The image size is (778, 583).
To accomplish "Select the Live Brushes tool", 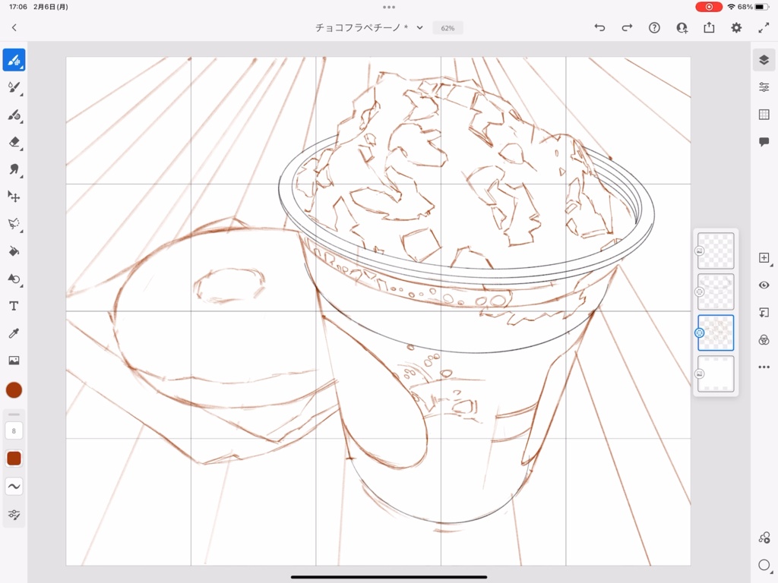I will click(x=14, y=87).
